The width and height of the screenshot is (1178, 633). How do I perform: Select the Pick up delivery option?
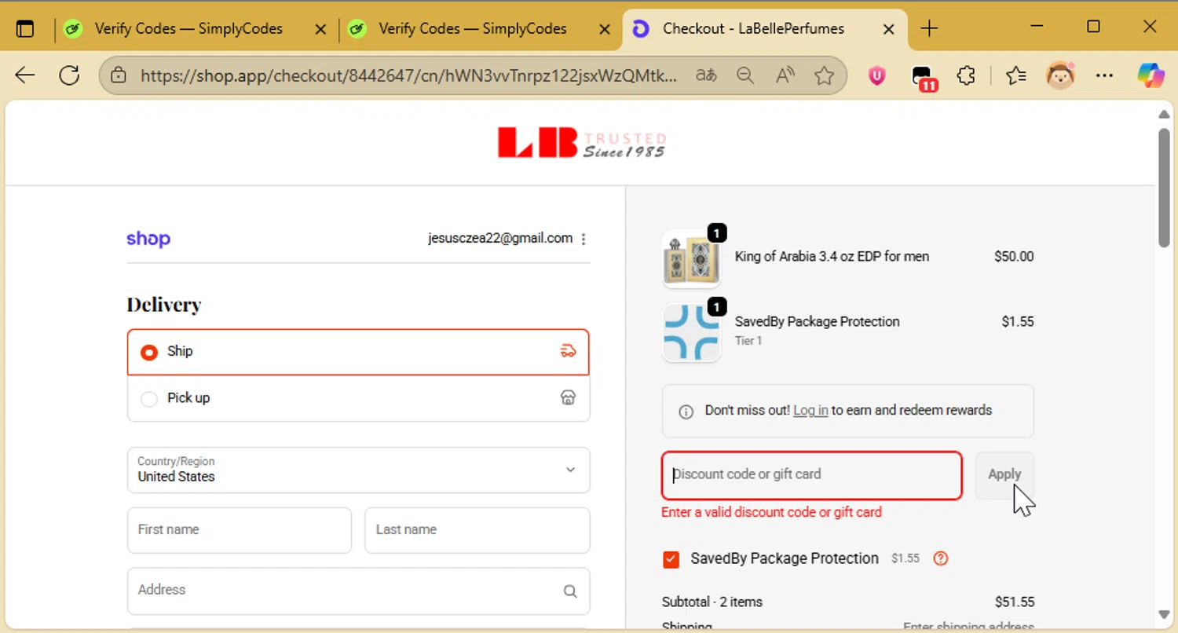click(x=358, y=398)
